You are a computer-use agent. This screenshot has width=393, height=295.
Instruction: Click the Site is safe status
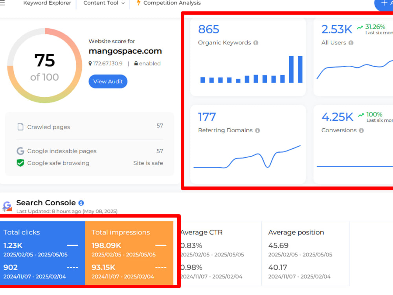click(x=148, y=163)
